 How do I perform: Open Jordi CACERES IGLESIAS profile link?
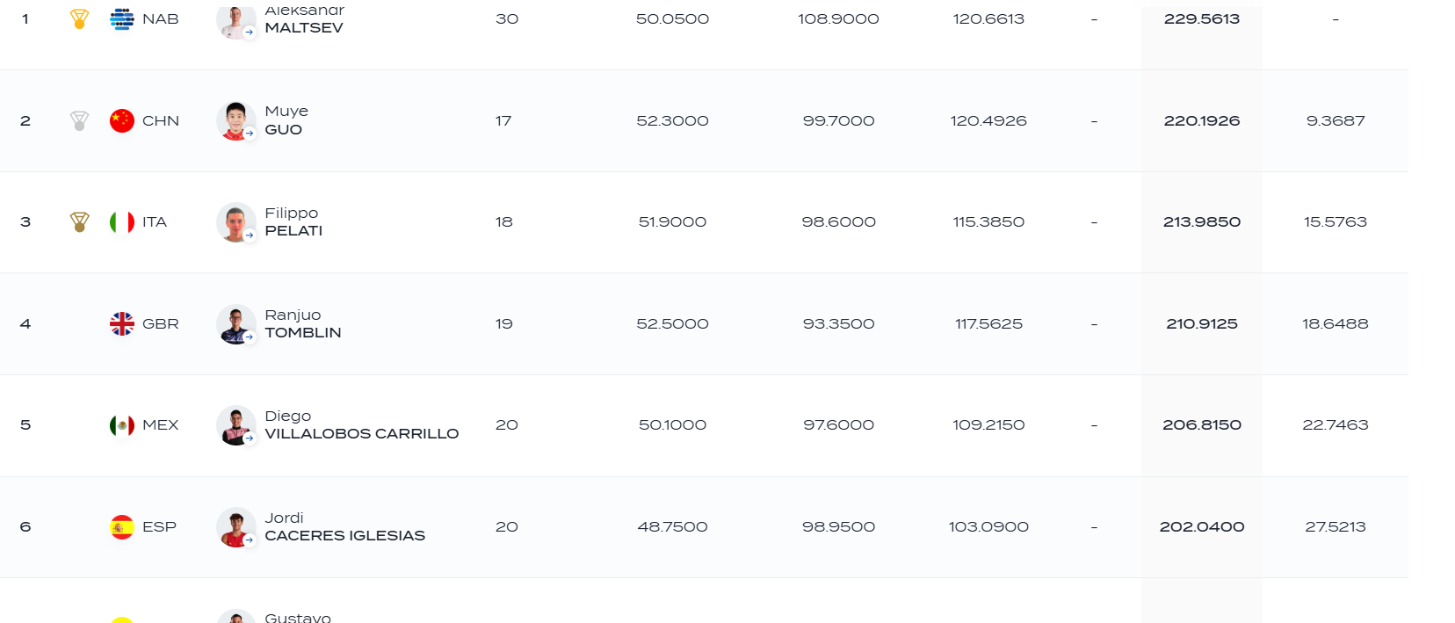[x=345, y=526]
